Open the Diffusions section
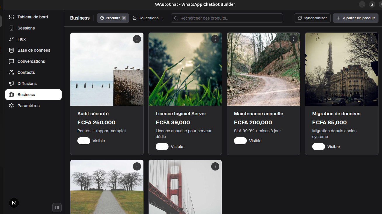The width and height of the screenshot is (382, 214). pyautogui.click(x=33, y=83)
